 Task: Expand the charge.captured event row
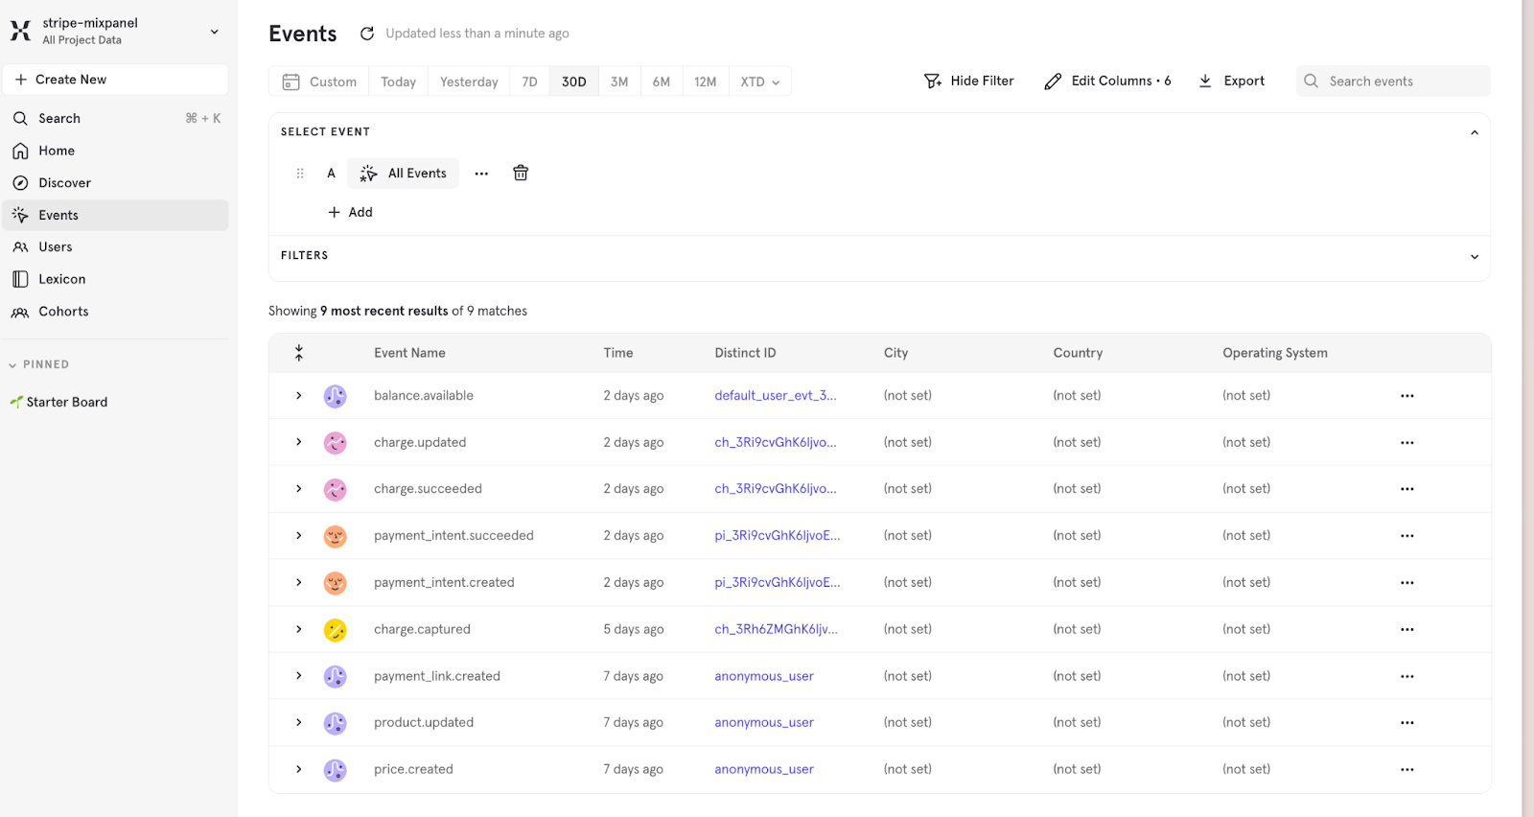pyautogui.click(x=299, y=629)
